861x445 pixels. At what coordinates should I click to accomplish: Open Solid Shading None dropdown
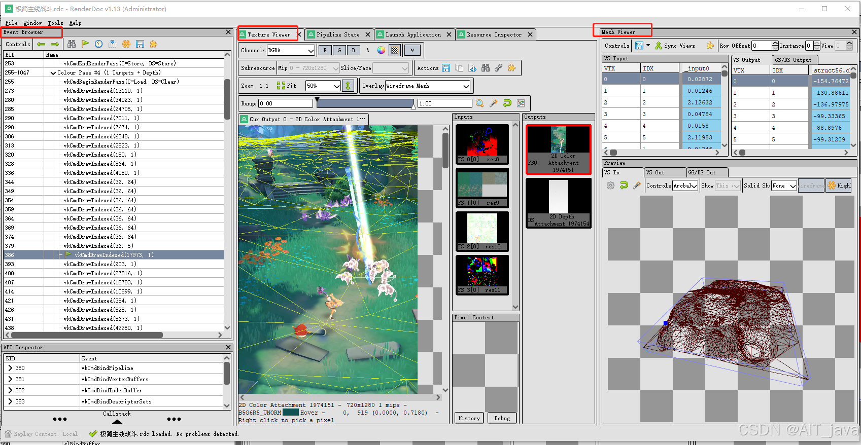coord(784,186)
